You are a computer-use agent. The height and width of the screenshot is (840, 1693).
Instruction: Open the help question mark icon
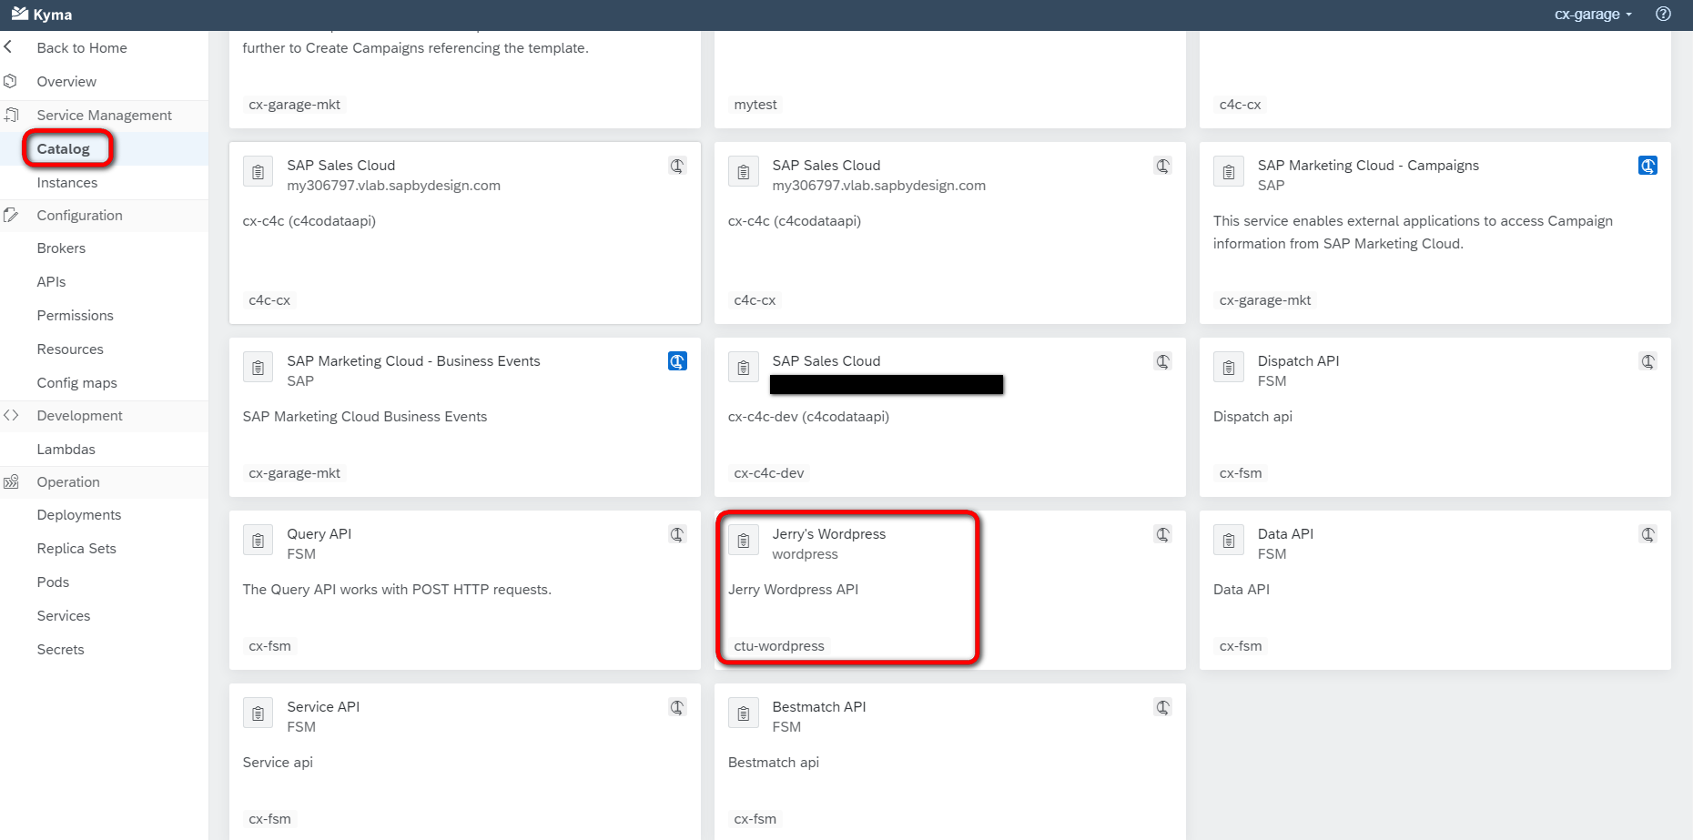pos(1663,14)
